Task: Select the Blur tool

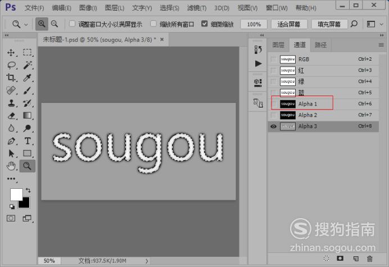Action: click(x=11, y=128)
